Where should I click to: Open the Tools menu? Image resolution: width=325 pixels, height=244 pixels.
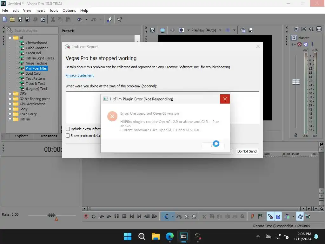tap(54, 10)
